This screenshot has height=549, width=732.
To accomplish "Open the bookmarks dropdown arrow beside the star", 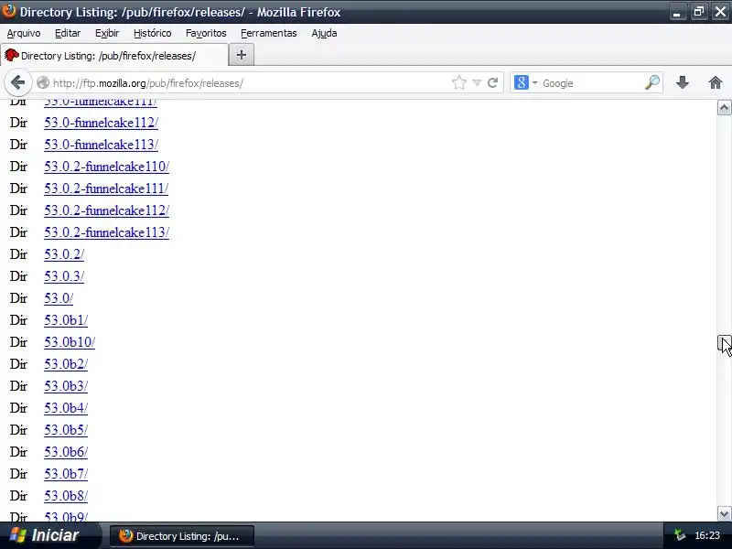I will pos(477,83).
